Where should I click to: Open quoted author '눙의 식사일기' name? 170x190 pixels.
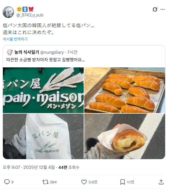(27, 52)
